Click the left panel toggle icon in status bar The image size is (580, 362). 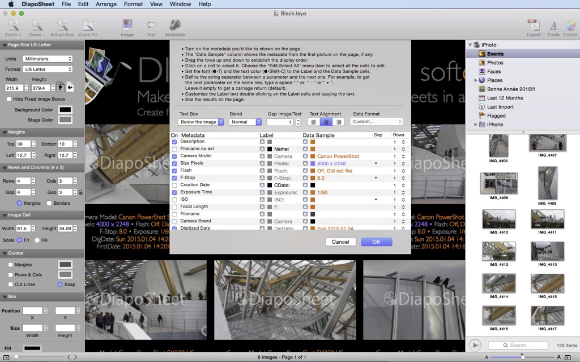6,357
